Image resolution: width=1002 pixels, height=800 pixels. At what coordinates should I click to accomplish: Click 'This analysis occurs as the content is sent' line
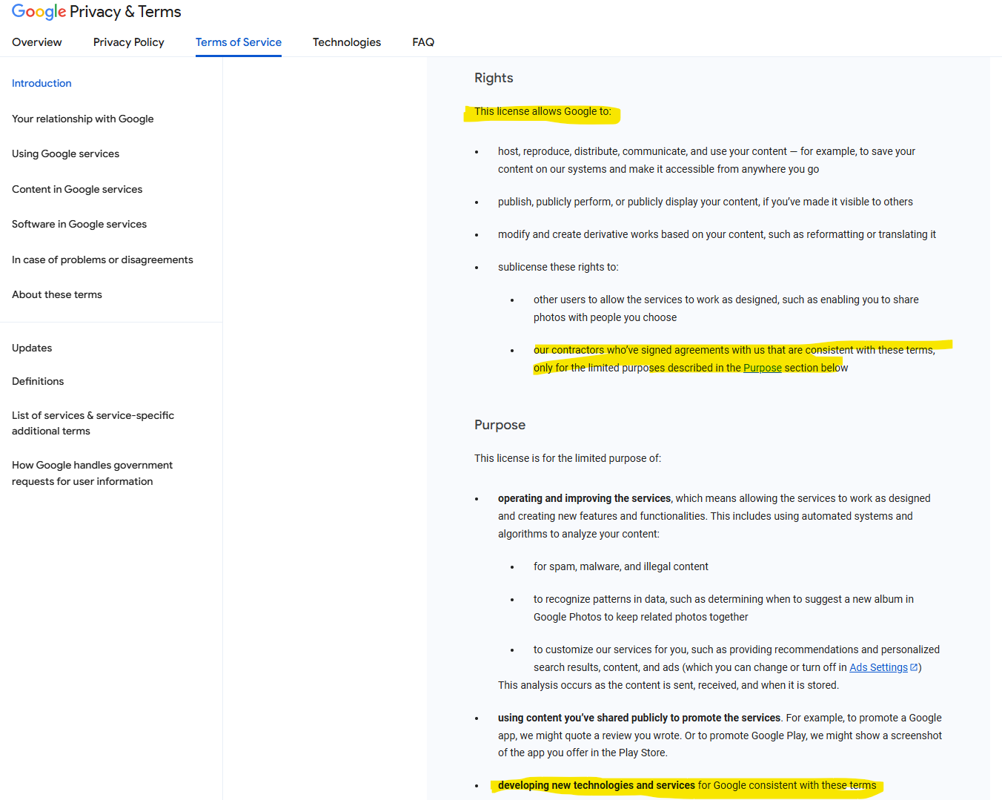point(668,685)
